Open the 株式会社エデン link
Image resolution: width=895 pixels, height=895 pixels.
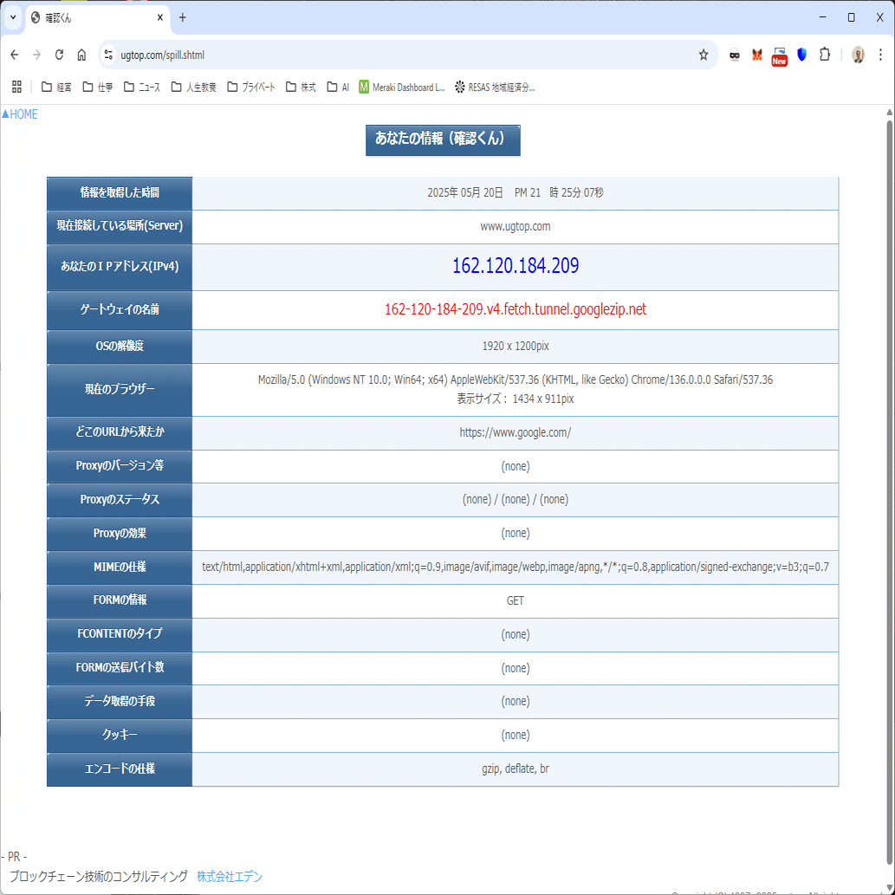[230, 876]
